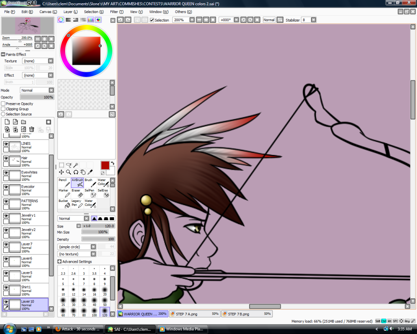Image resolution: width=417 pixels, height=334 pixels.
Task: Show the color wheel panel
Action: (x=61, y=20)
